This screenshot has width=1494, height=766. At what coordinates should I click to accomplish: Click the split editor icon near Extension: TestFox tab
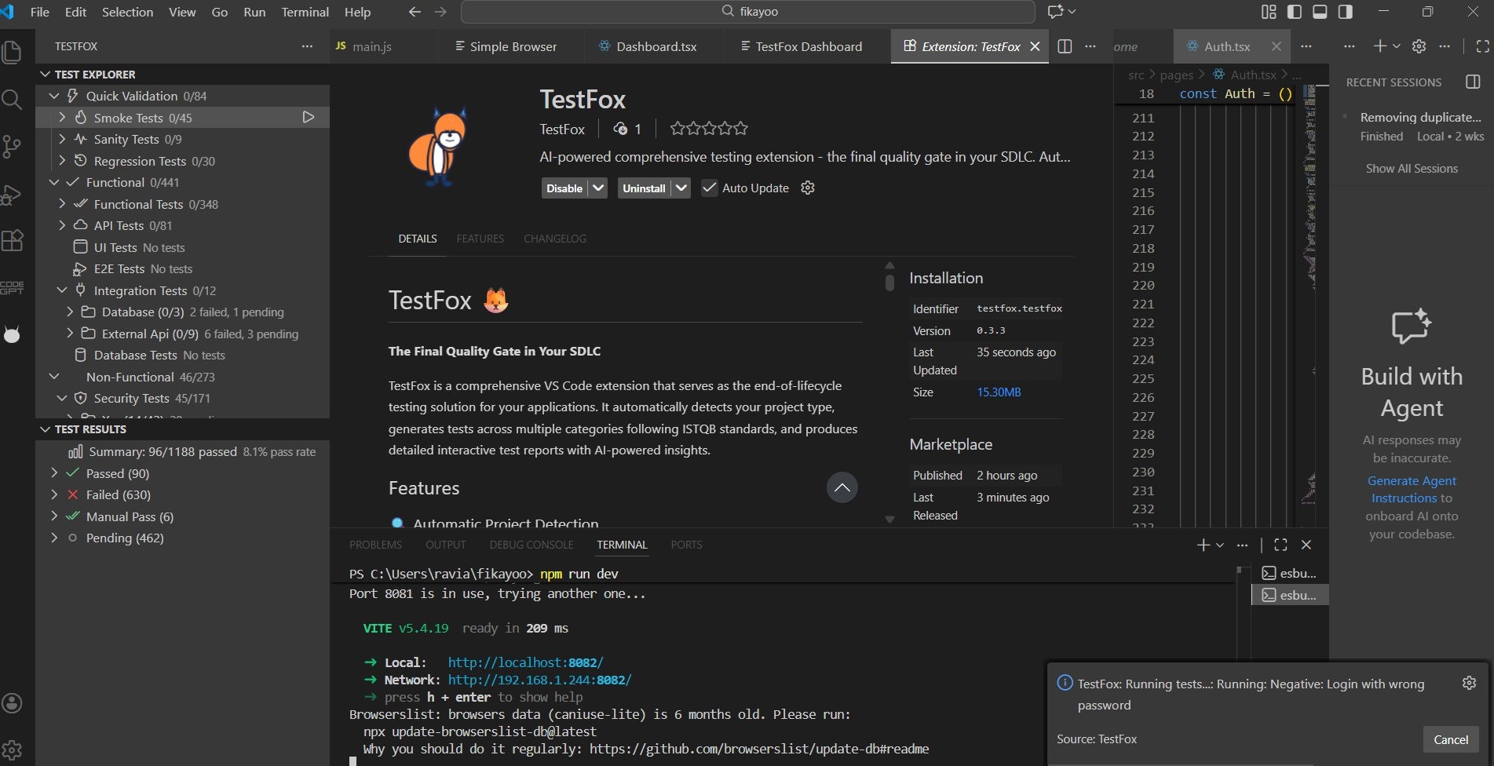click(1065, 46)
